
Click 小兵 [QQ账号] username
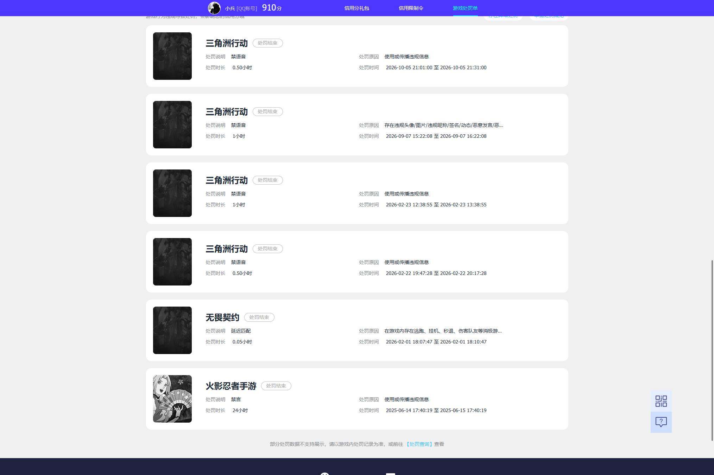click(x=241, y=8)
